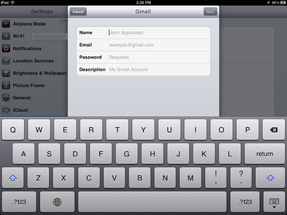This screenshot has width=287, height=215.
Task: Tap the C key
Action: 89,178
